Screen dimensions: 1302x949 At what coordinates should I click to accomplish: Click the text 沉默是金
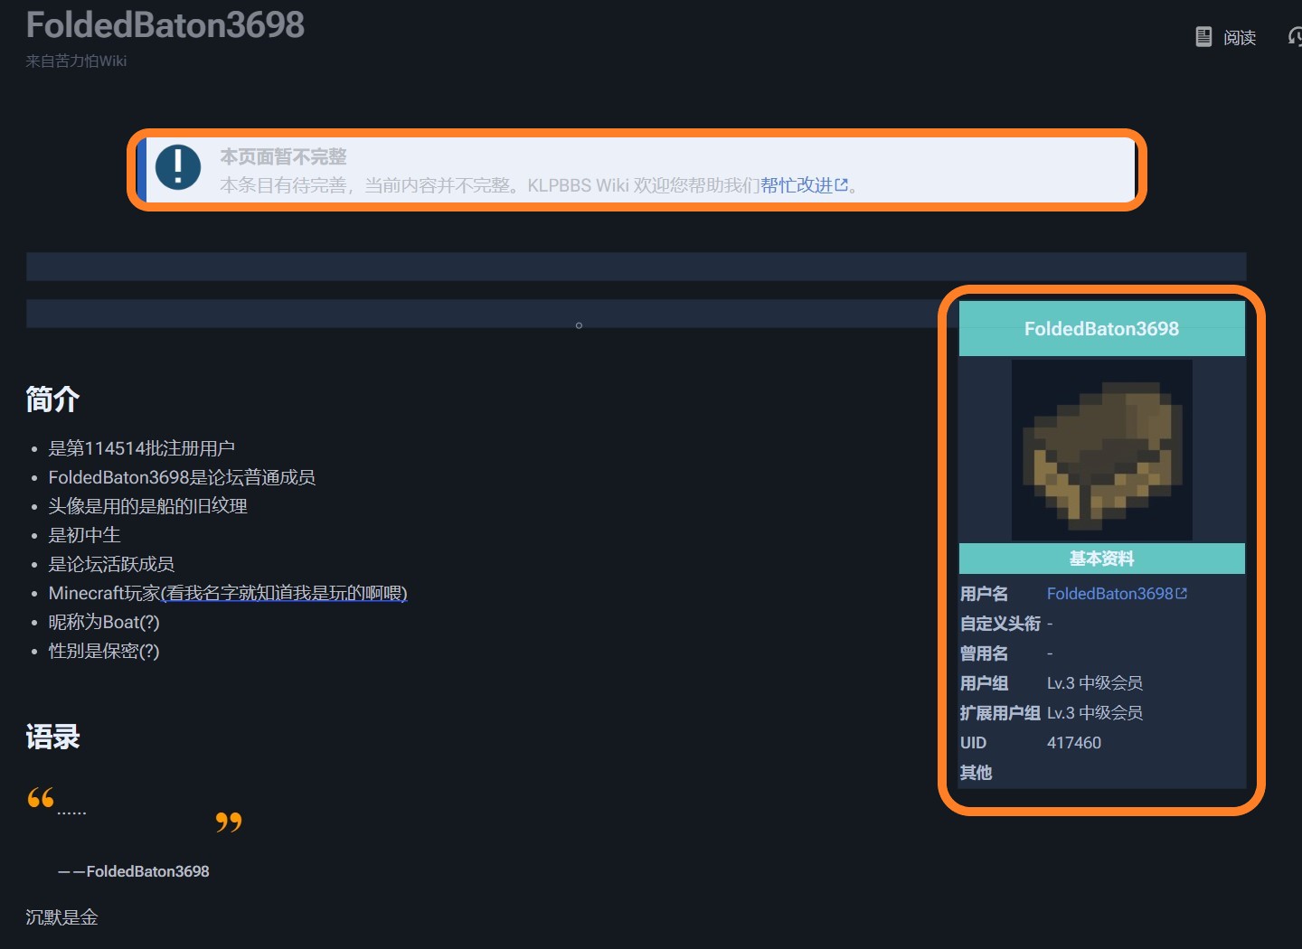pyautogui.click(x=61, y=917)
